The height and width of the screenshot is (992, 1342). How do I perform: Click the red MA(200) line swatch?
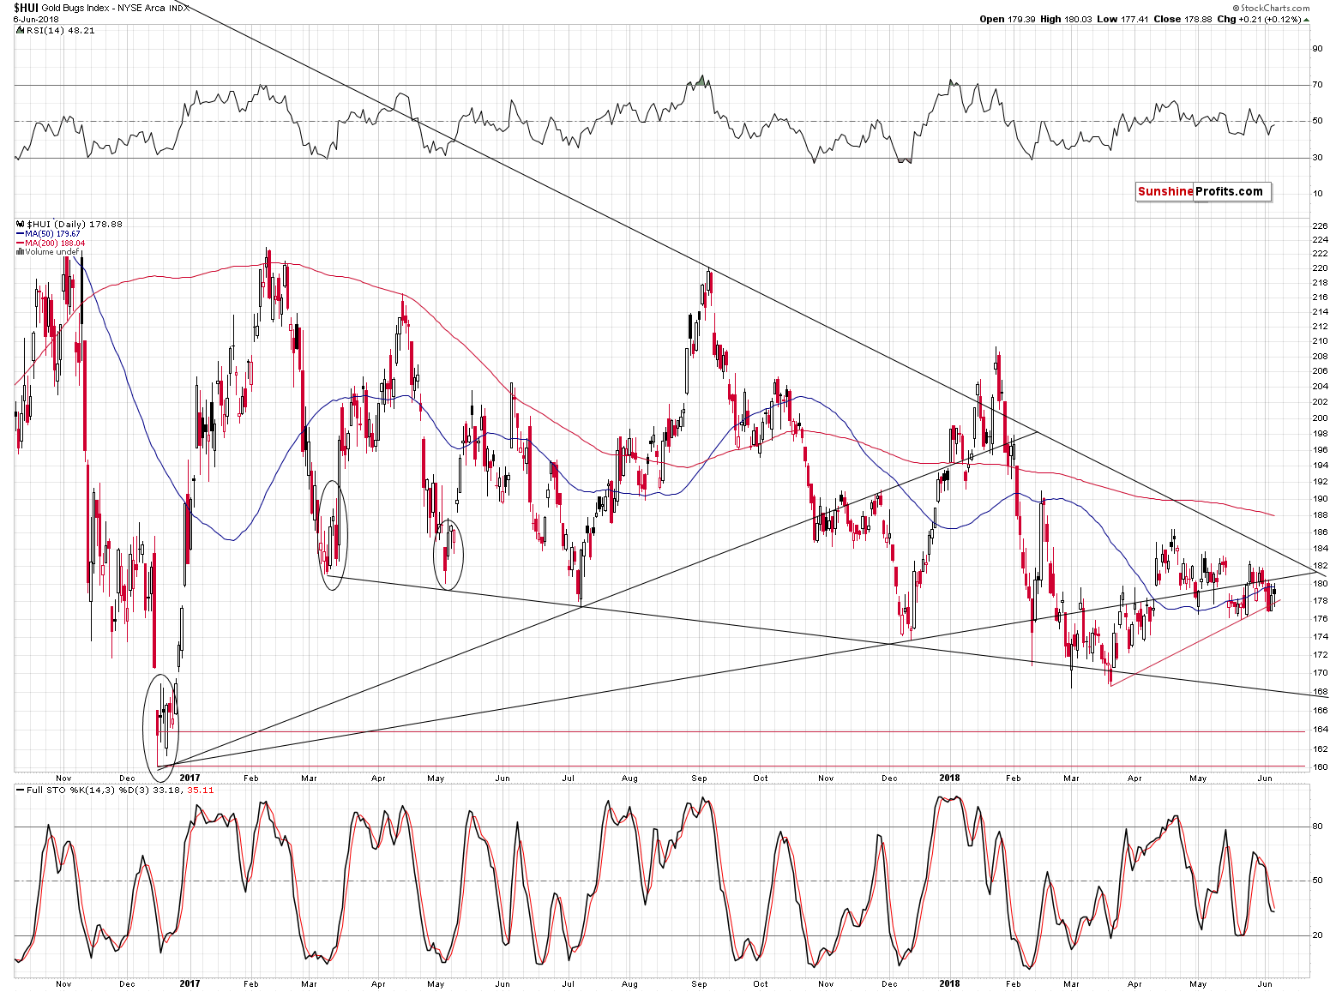(x=20, y=243)
